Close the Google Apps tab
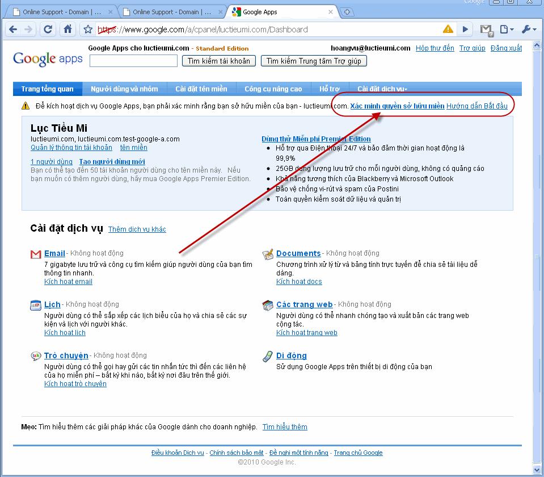This screenshot has width=544, height=477. pyautogui.click(x=331, y=12)
